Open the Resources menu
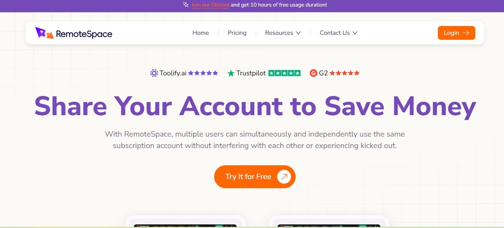504x228 pixels. pos(279,33)
